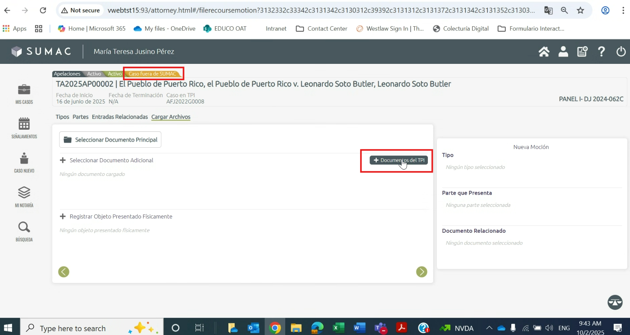Click the Caso Nuevo sidebar icon

click(x=24, y=162)
